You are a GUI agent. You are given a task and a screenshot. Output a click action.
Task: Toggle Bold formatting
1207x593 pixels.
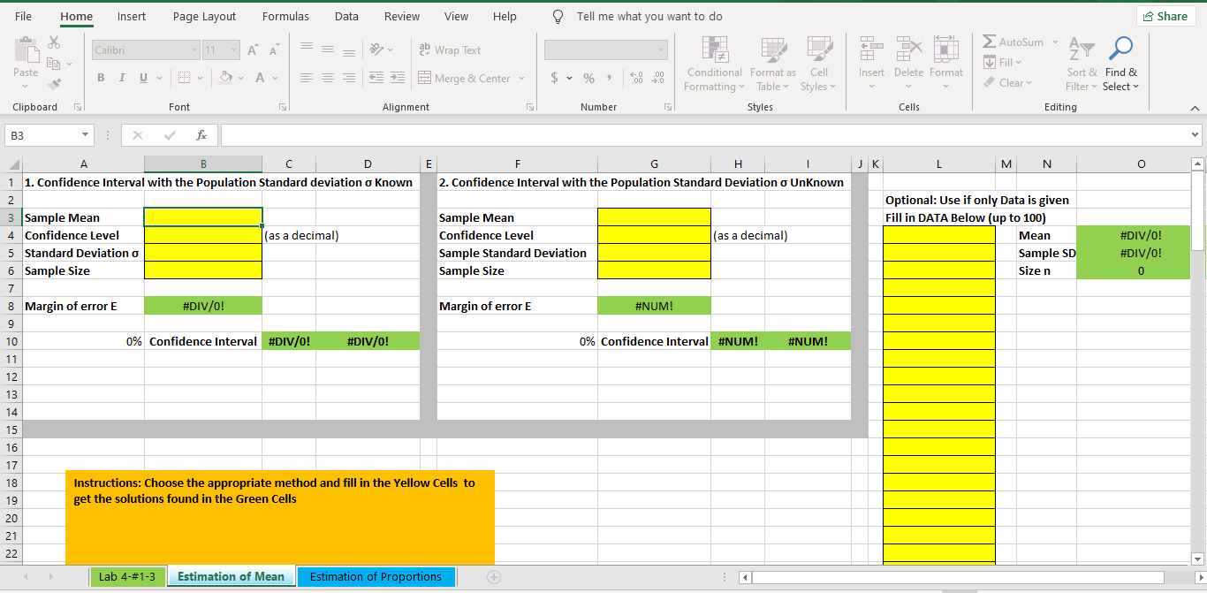(x=101, y=78)
